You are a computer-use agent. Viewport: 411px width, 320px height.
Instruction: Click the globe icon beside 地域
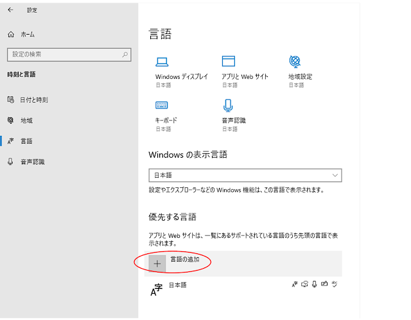pos(10,121)
